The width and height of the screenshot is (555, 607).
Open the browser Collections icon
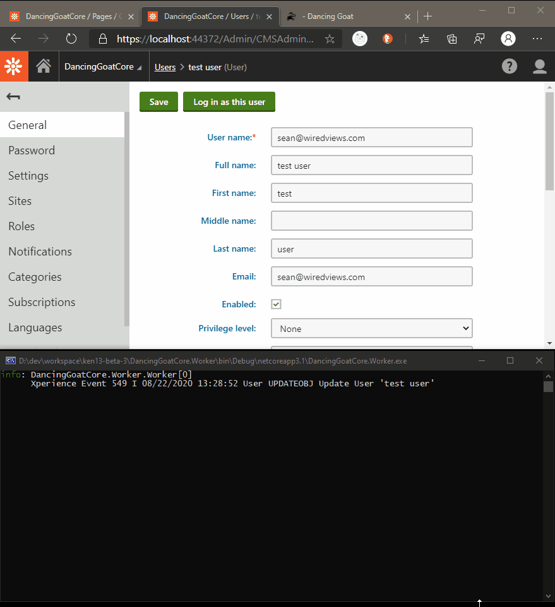[452, 39]
